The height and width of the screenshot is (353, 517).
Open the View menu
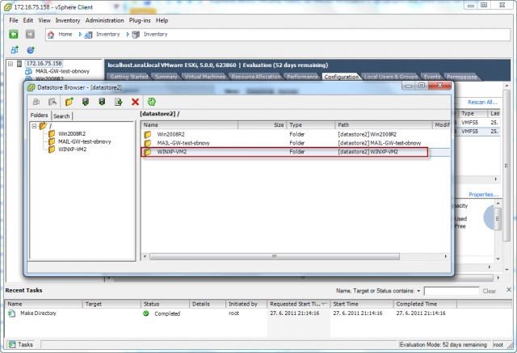pyautogui.click(x=44, y=20)
